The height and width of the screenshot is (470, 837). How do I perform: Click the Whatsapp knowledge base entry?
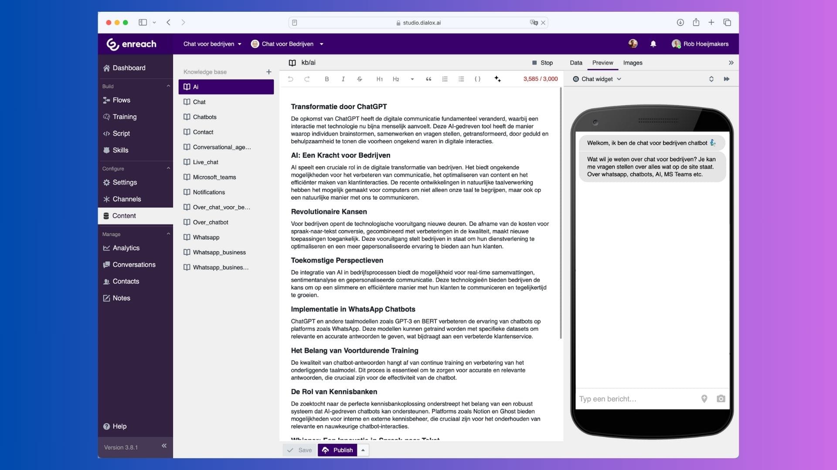(x=206, y=237)
